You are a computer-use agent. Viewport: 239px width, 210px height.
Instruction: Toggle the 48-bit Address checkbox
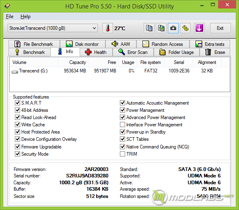[x=17, y=110]
